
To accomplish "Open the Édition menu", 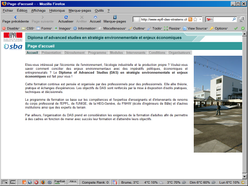I will [22, 11].
